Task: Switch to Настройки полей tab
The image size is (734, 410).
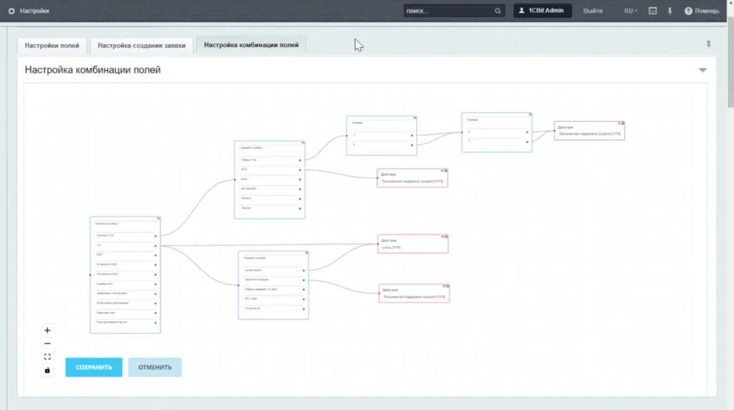Action: point(52,45)
